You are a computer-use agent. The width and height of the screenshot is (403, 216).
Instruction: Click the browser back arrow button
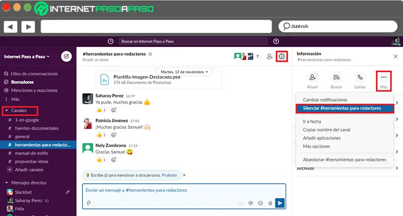point(10,27)
